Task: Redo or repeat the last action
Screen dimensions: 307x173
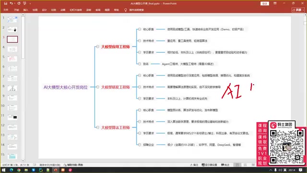Action: pyautogui.click(x=19, y=3)
